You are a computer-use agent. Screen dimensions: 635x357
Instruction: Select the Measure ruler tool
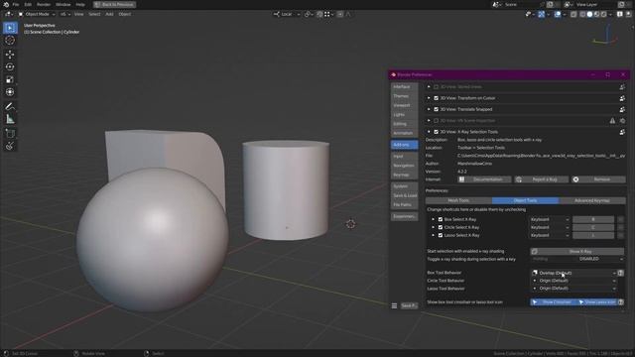10,119
